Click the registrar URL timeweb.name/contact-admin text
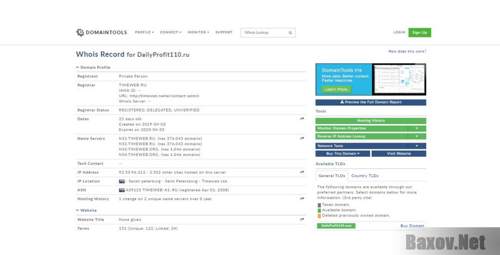The image size is (500, 255). [x=164, y=96]
